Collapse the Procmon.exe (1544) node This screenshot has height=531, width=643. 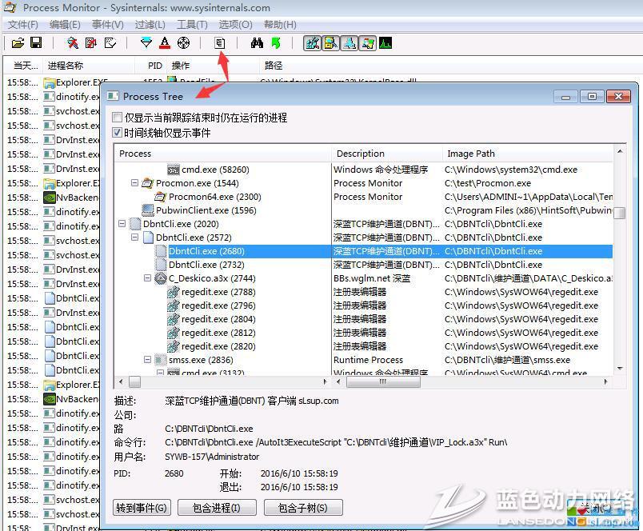[135, 183]
